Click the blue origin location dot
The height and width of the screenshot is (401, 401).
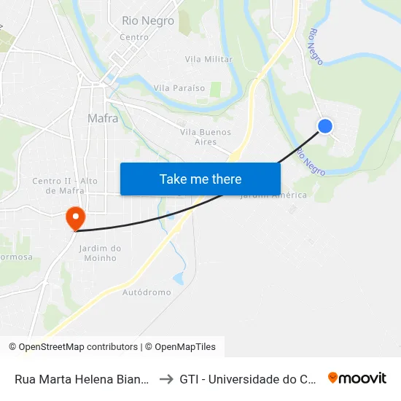pos(324,126)
